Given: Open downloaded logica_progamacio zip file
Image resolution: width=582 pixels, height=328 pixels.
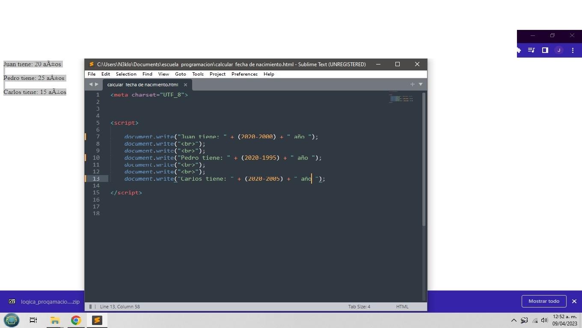Looking at the screenshot, I should (44, 302).
